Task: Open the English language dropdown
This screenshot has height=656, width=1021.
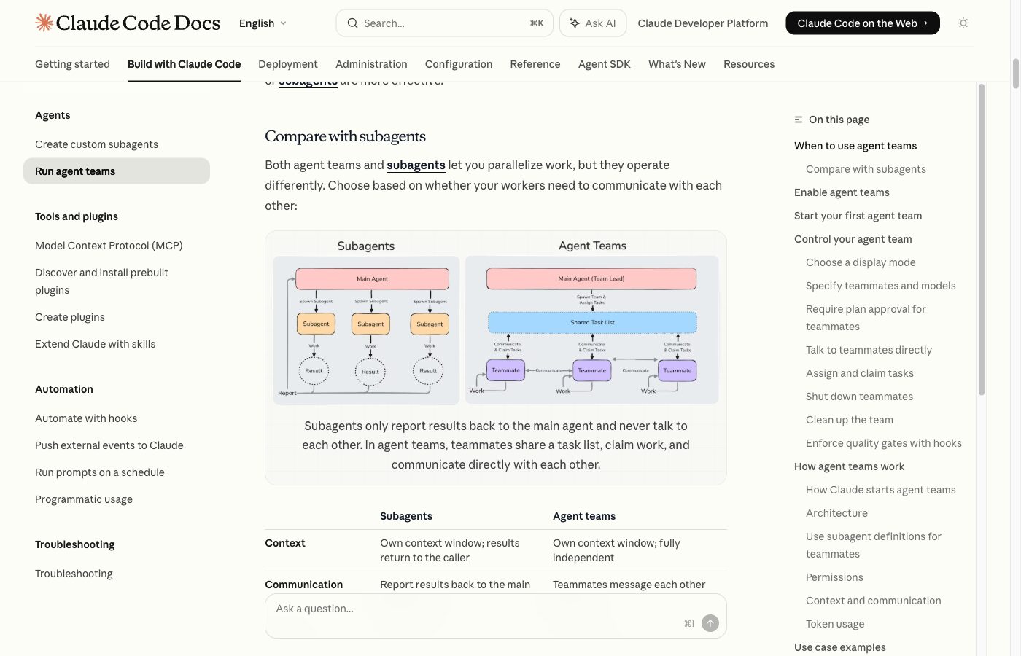Action: (x=263, y=23)
